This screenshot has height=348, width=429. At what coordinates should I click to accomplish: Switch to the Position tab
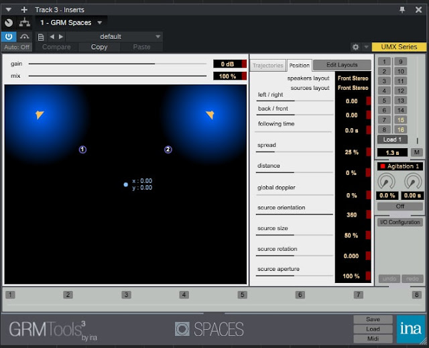(x=300, y=66)
